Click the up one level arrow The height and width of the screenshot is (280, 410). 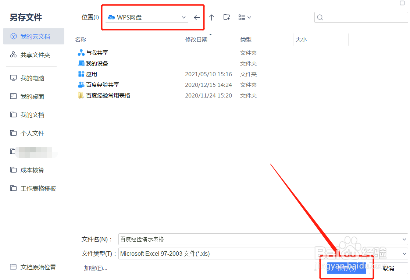pos(212,17)
